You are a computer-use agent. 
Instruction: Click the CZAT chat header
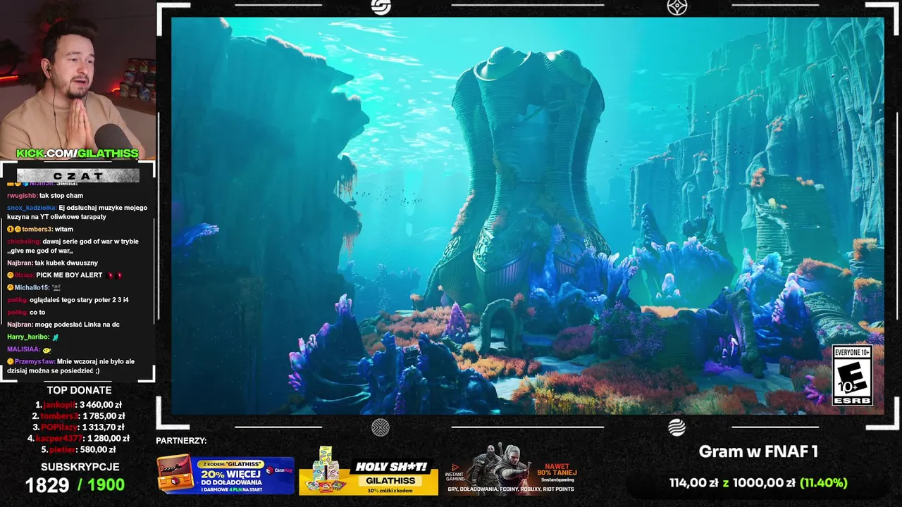78,176
